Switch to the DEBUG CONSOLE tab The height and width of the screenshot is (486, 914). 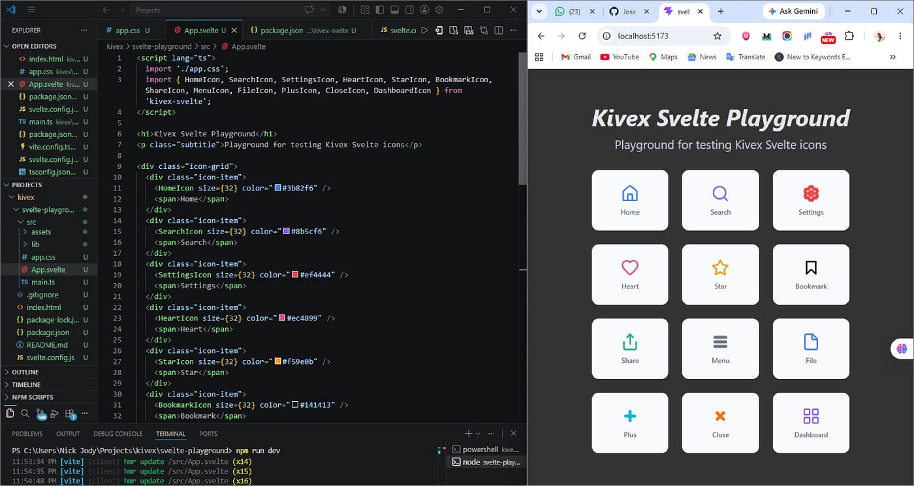(118, 433)
